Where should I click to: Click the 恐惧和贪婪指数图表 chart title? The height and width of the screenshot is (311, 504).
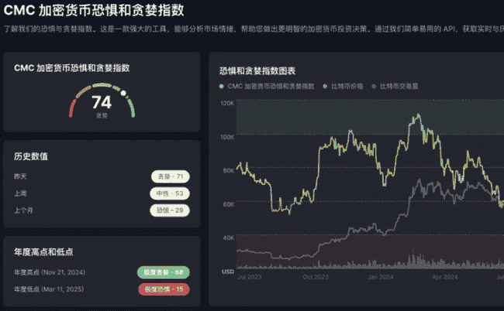click(257, 70)
